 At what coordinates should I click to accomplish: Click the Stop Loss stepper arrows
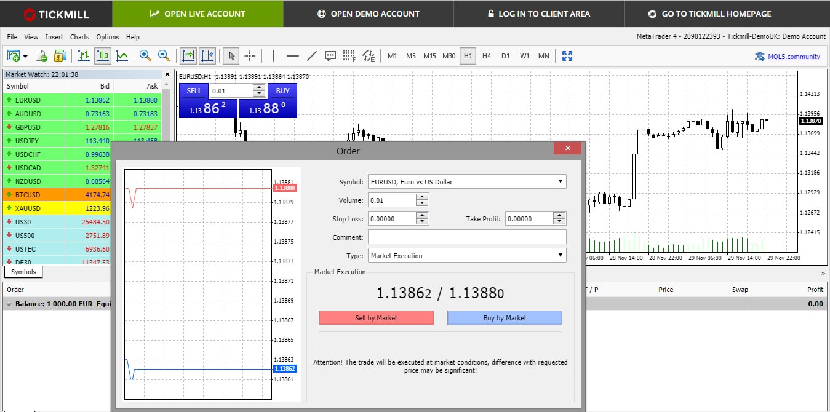pyautogui.click(x=422, y=218)
